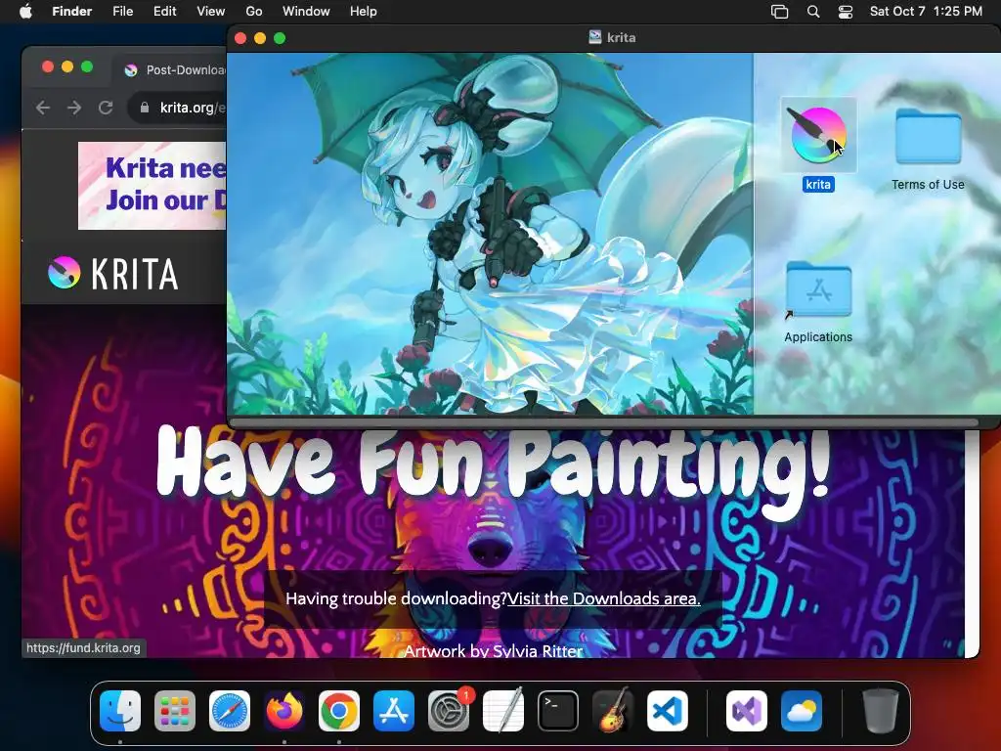This screenshot has height=751, width=1001.
Task: Open the Window menu
Action: [306, 12]
